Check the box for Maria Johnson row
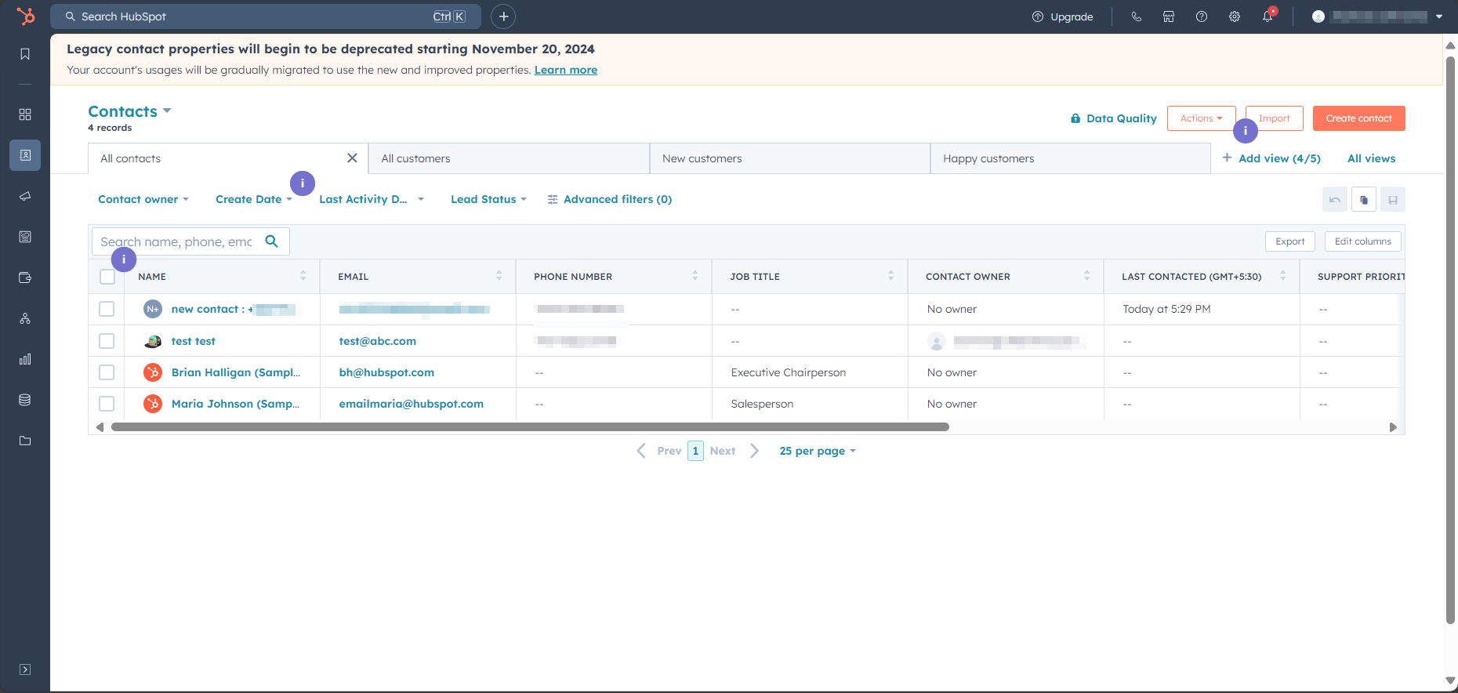This screenshot has width=1458, height=693. click(x=107, y=404)
